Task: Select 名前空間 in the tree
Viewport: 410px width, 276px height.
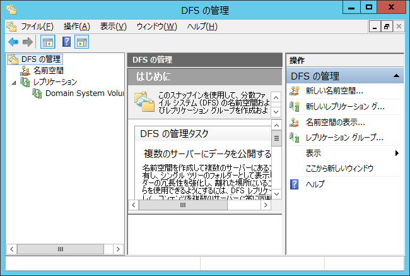Action: [49, 71]
